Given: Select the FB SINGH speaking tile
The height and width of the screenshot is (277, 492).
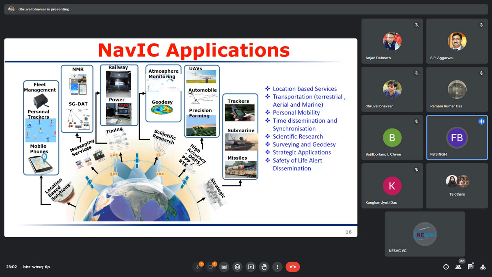Looking at the screenshot, I should tap(457, 137).
